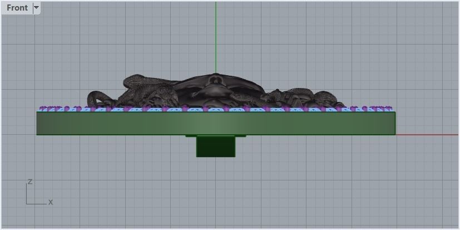Screen dimensions: 460x230
Task: Select the green base plate object
Action: (216, 123)
